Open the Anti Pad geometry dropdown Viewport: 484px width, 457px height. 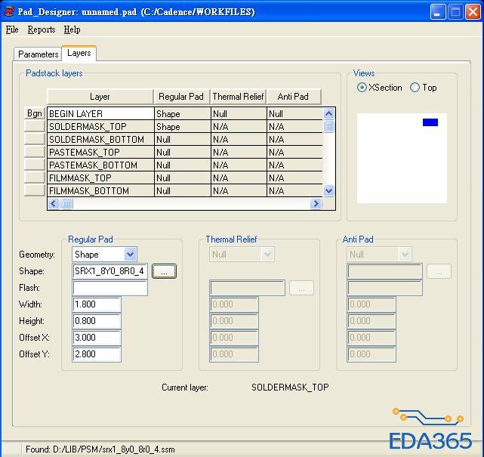pos(405,255)
